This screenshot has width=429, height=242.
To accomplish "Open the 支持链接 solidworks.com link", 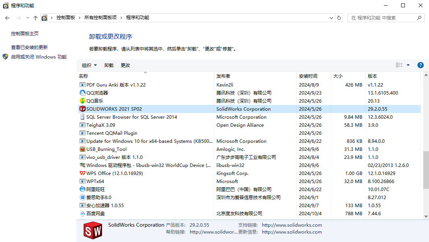I will (292, 225).
